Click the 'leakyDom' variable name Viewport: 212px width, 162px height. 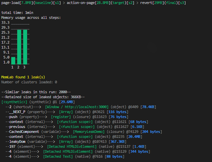pos(17,142)
